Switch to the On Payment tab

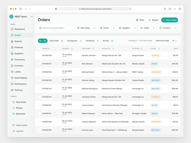[75, 41]
